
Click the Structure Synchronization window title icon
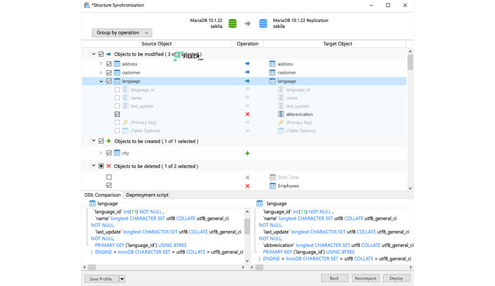[x=87, y=5]
